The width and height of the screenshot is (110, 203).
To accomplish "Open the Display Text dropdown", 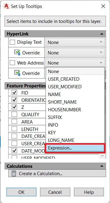I will 75,42.
